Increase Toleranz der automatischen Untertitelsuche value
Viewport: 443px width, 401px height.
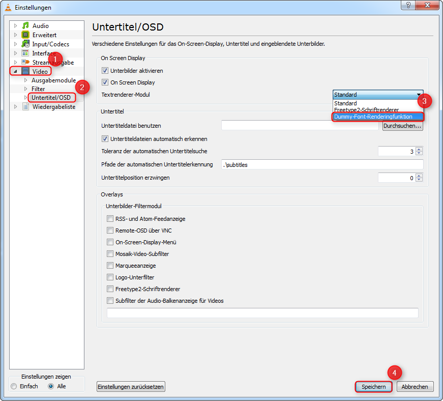(x=419, y=149)
